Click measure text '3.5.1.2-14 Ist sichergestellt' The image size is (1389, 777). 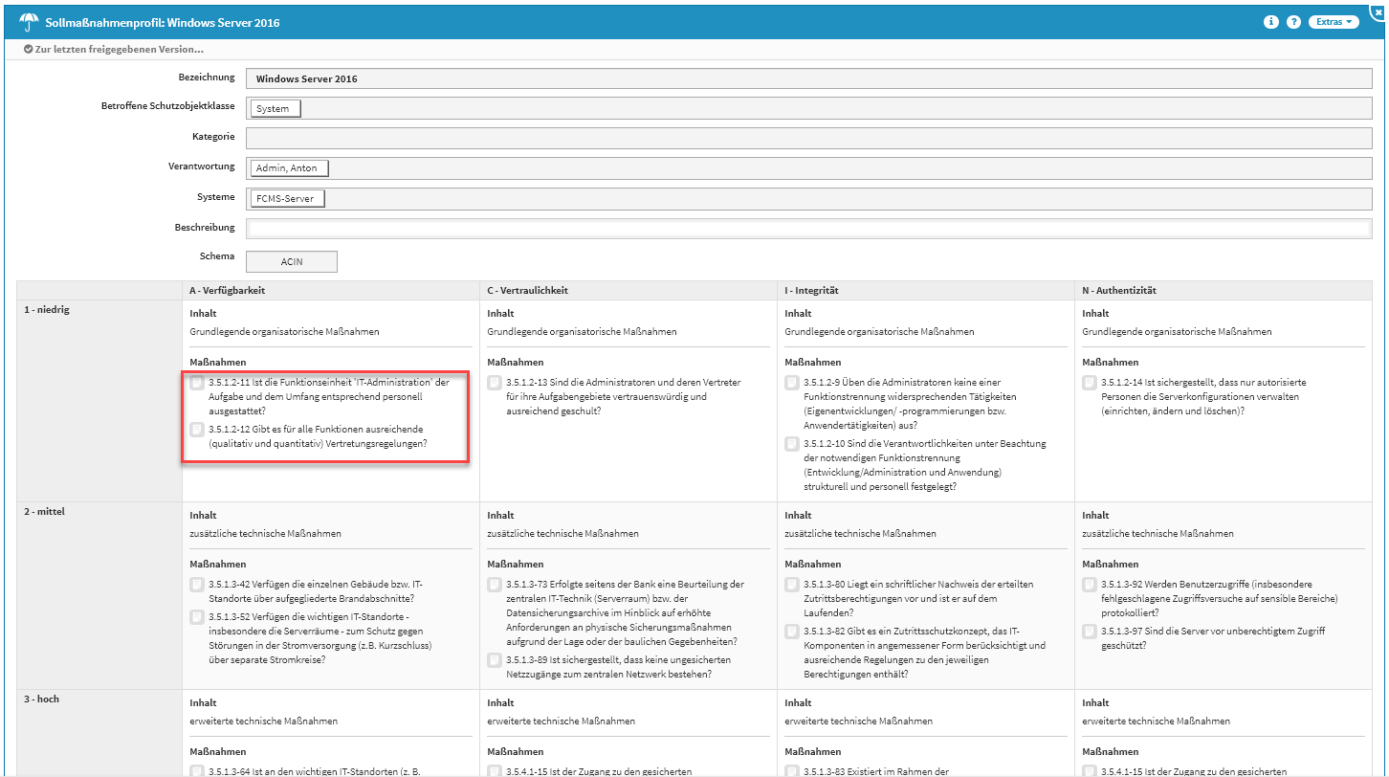pyautogui.click(x=1203, y=396)
